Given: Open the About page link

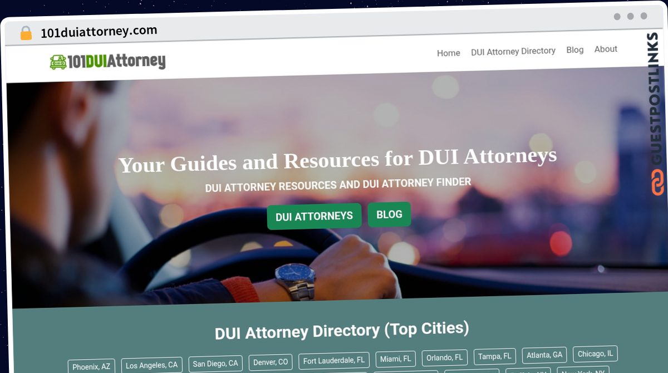Looking at the screenshot, I should [606, 49].
